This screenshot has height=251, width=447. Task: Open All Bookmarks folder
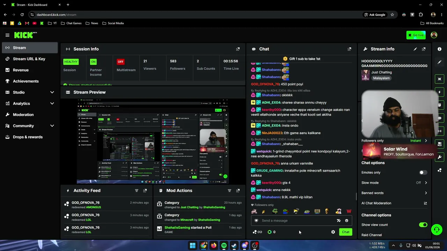pos(432,23)
